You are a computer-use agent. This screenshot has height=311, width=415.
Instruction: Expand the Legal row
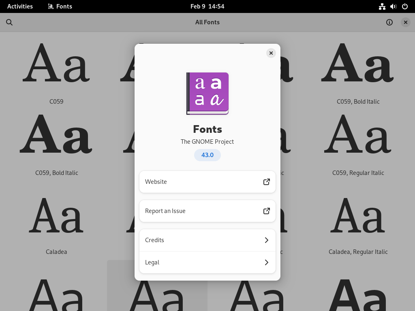[x=207, y=262]
